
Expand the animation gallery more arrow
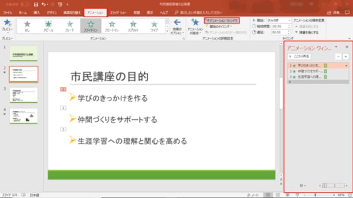[x=167, y=31]
